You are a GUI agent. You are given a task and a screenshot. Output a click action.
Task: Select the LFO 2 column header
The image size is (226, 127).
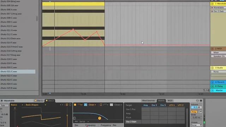[180, 105]
